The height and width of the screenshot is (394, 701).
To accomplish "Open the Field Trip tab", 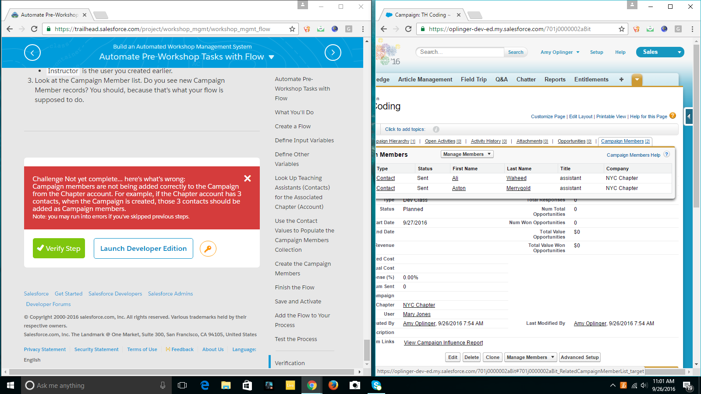I will coord(474,79).
